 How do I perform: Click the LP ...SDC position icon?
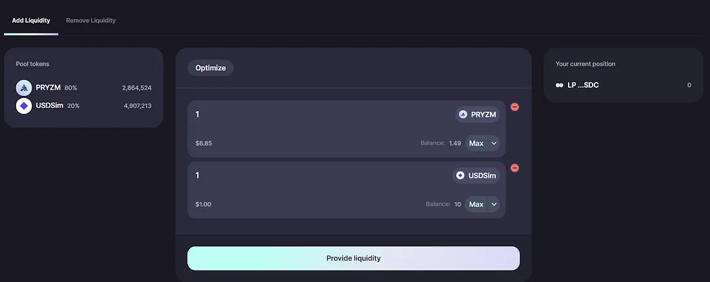(x=560, y=85)
